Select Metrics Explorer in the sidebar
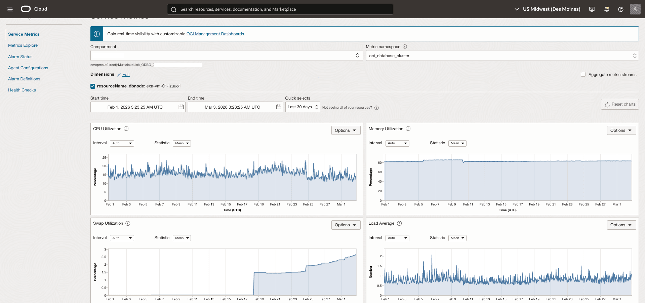The height and width of the screenshot is (303, 645). [x=23, y=45]
